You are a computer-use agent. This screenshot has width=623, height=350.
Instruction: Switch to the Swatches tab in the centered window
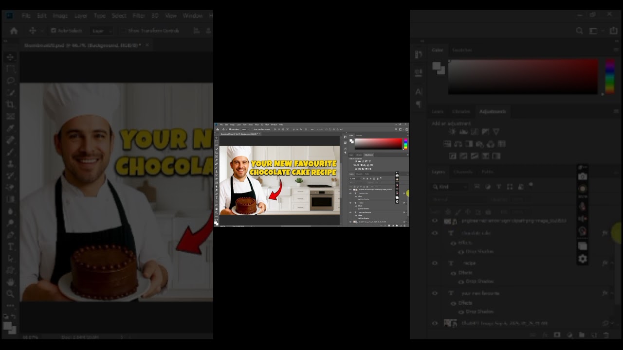tap(359, 136)
